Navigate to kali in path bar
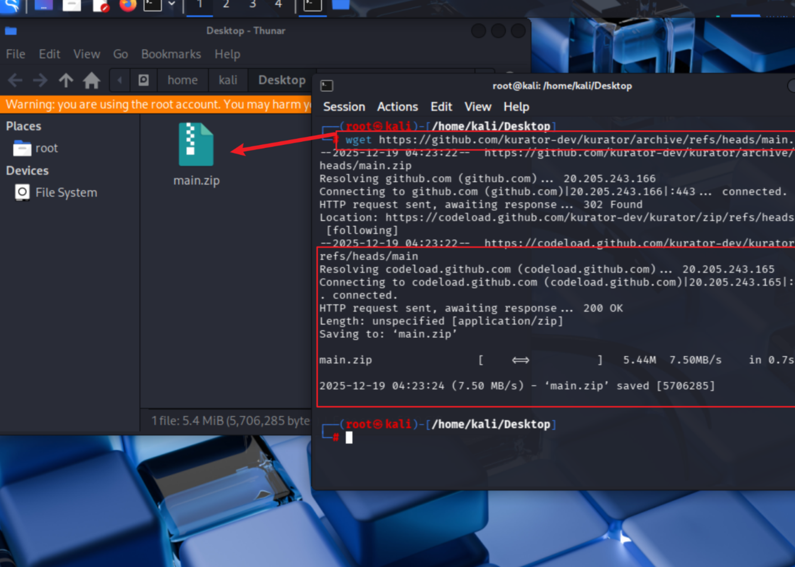 point(228,80)
